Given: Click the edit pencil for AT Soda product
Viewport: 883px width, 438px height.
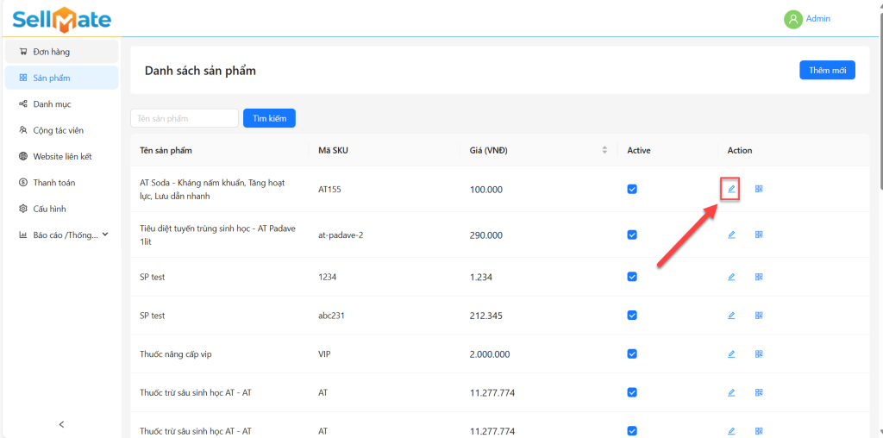Looking at the screenshot, I should tap(731, 189).
